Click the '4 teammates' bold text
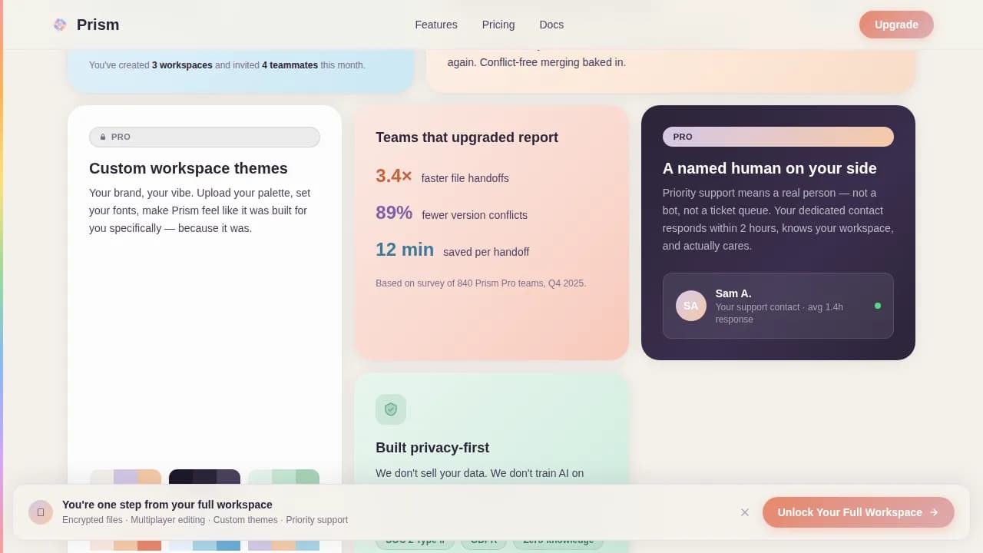This screenshot has height=553, width=983. 290,65
